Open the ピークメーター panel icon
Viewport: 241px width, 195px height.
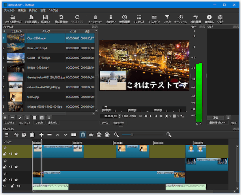pyautogui.click(x=95, y=19)
